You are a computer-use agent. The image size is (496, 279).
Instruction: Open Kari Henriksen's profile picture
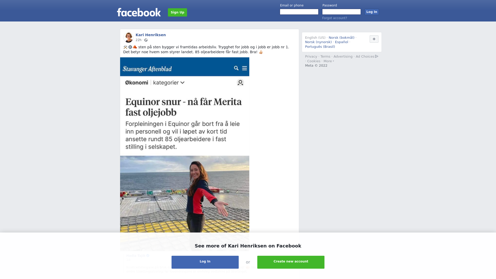coord(128,37)
